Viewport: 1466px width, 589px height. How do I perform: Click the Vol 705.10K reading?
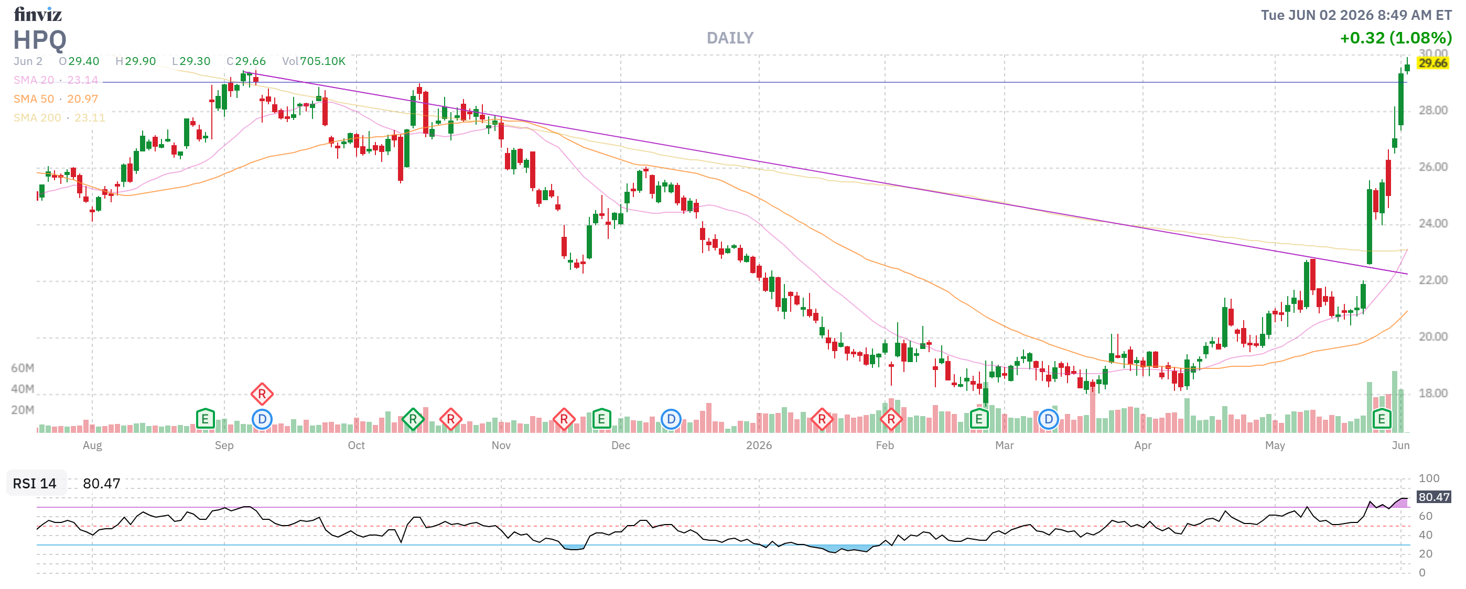tap(314, 61)
